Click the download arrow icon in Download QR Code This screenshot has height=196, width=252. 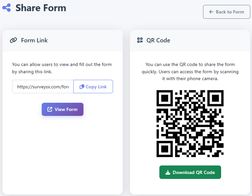168,172
